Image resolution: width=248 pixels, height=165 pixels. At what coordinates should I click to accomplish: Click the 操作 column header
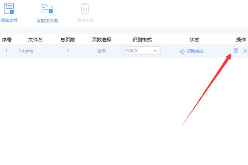(x=241, y=40)
